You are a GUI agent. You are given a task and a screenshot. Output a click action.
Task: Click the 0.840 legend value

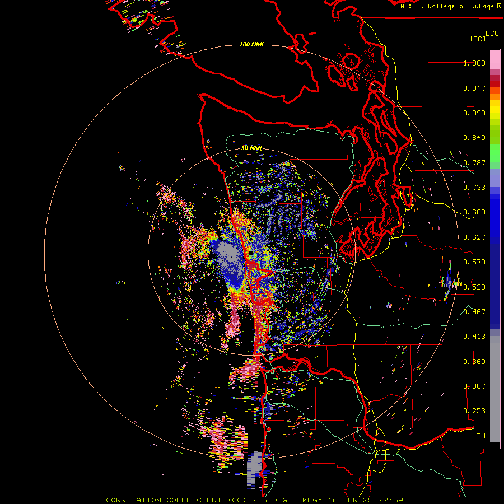point(474,138)
